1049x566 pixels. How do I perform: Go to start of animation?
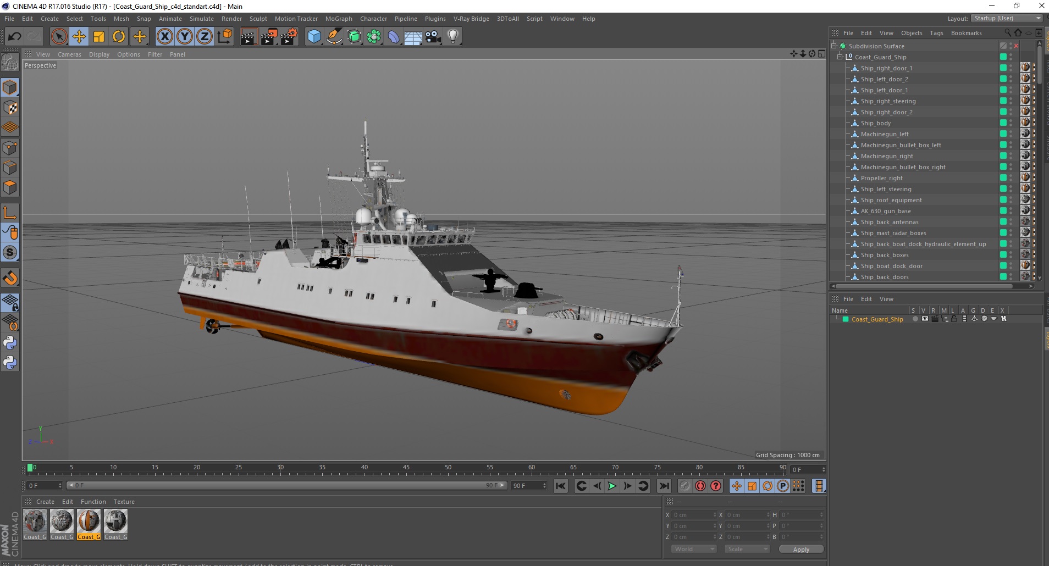(x=560, y=486)
